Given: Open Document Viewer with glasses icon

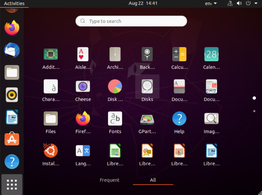Looking at the screenshot, I should [x=211, y=86].
